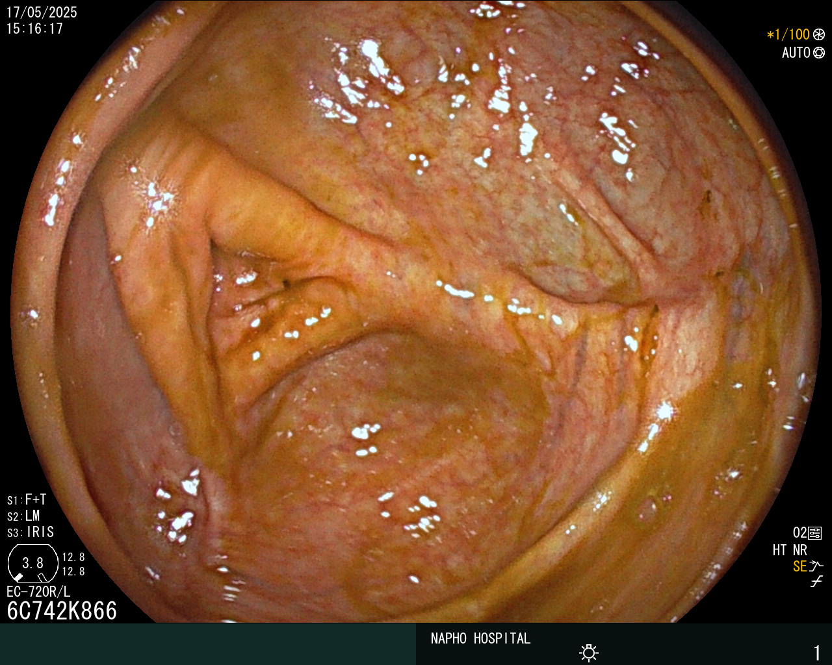Screen dimensions: 832x665
Task: Click the S2:LM switch assignment
Action: (23, 516)
